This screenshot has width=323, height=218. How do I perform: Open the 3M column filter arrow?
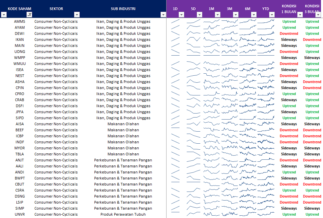(x=236, y=14)
